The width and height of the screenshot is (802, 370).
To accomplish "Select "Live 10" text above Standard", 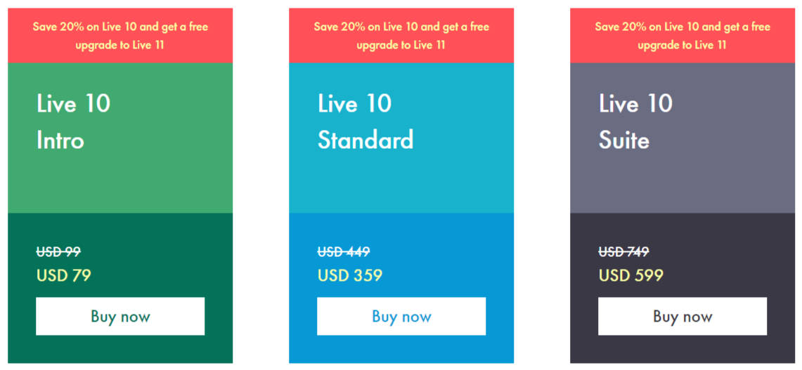I will 355,104.
